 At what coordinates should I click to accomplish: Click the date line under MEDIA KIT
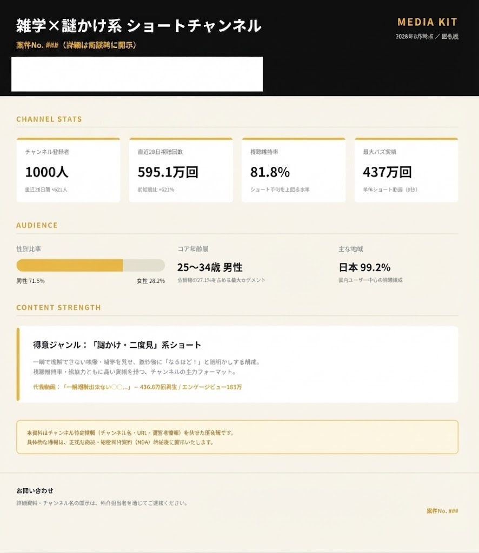click(427, 36)
